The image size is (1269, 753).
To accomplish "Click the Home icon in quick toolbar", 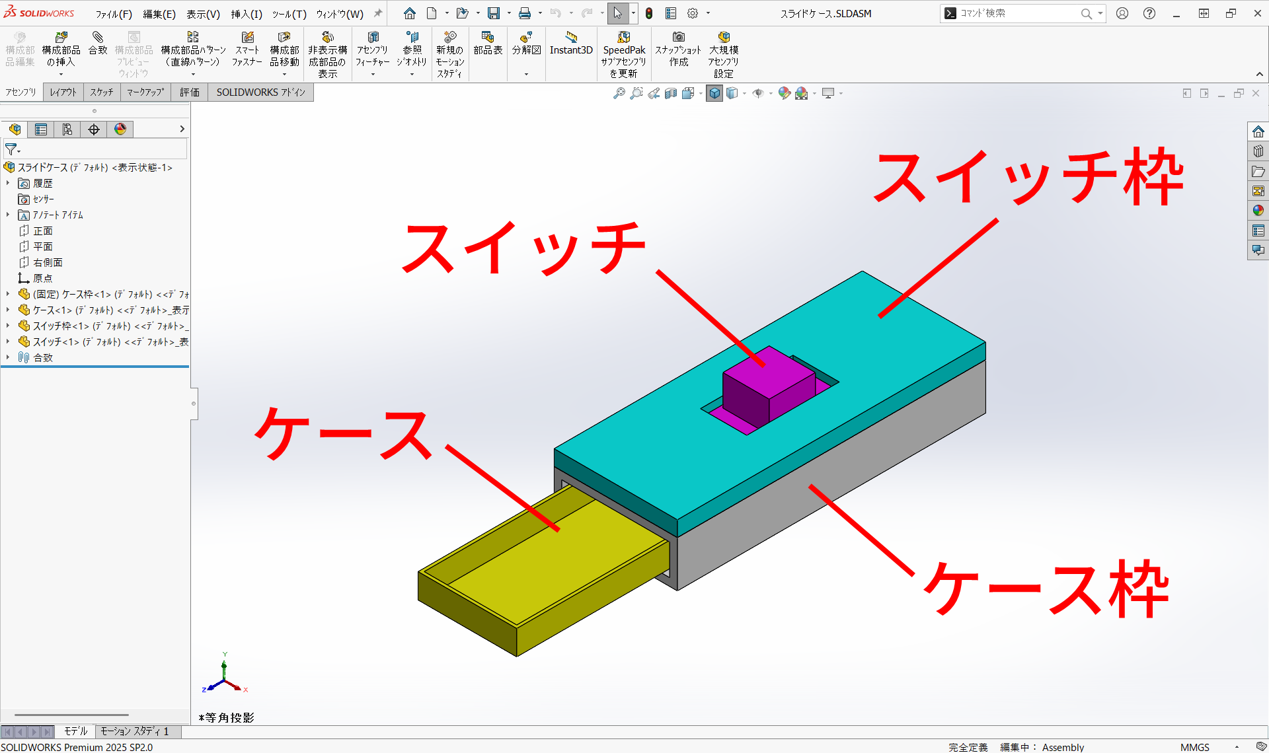I will [410, 13].
